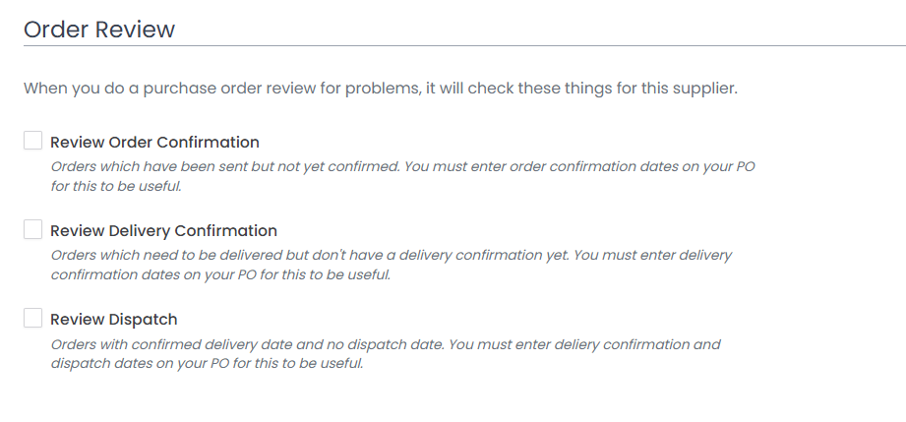Check the Review Dispatch box
The image size is (906, 422).
pos(33,319)
